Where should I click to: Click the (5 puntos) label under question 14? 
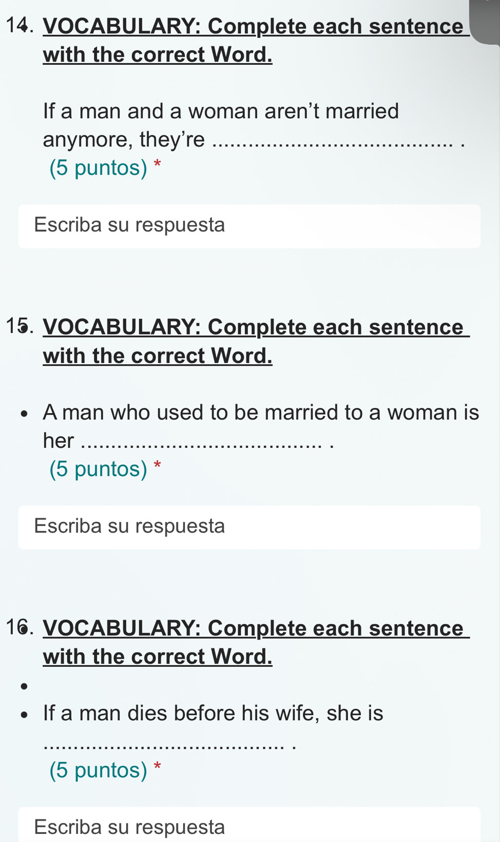(x=98, y=168)
